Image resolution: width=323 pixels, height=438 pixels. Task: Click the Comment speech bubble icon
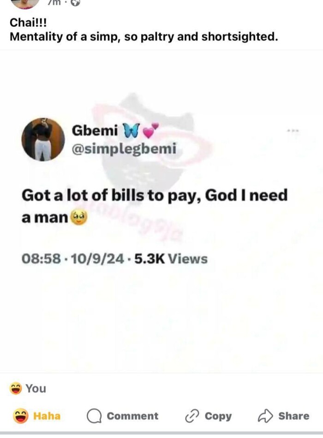pyautogui.click(x=94, y=416)
